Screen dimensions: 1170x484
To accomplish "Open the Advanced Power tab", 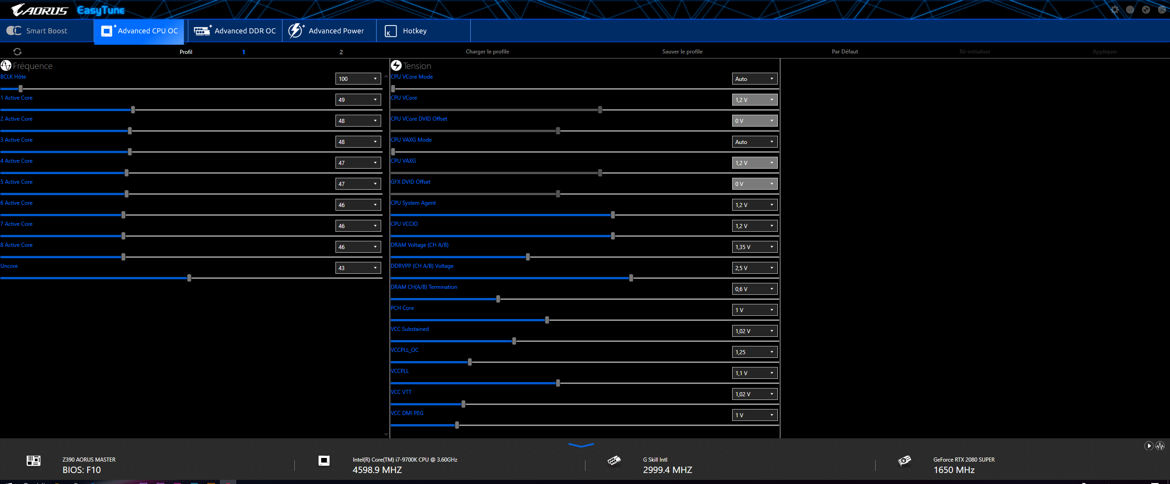I will [329, 31].
